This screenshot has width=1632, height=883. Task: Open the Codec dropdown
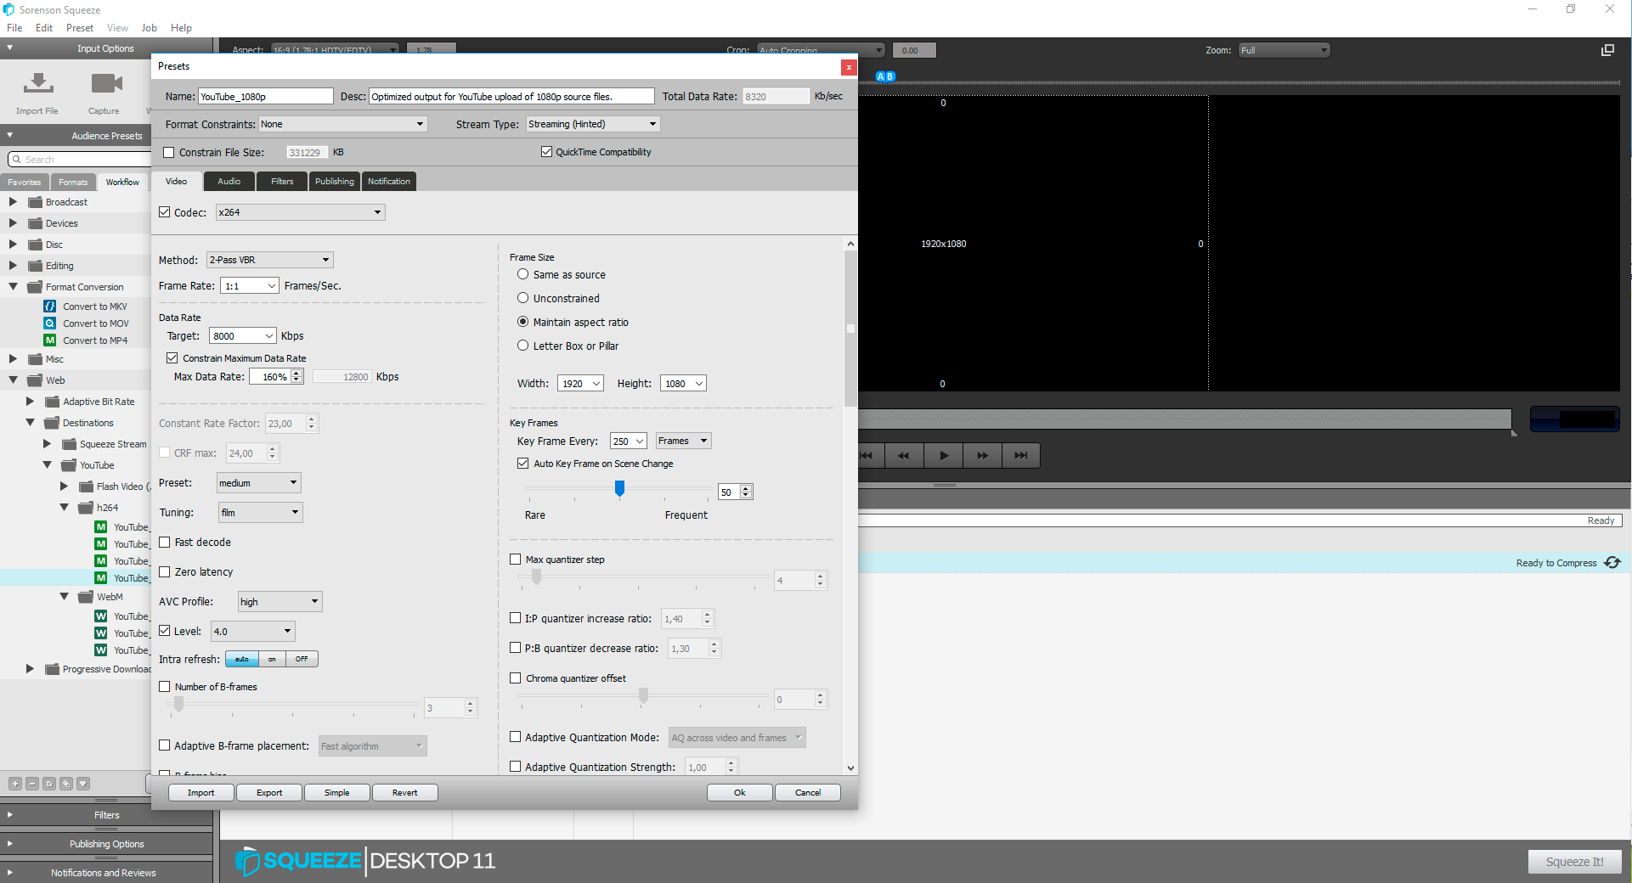pyautogui.click(x=300, y=212)
